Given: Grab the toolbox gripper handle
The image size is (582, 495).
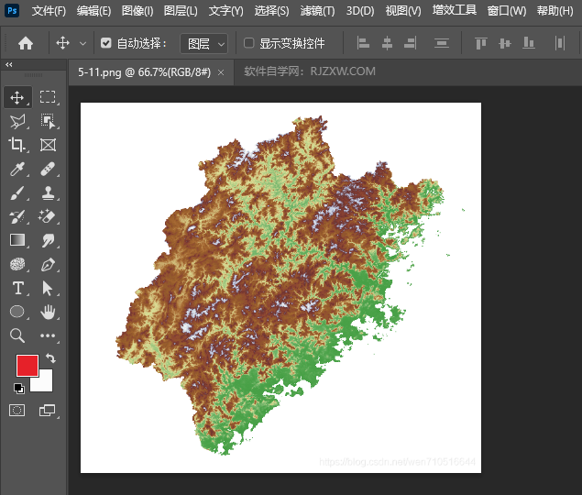Looking at the screenshot, I should pyautogui.click(x=33, y=75).
